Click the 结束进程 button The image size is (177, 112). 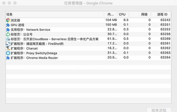[x=159, y=110]
